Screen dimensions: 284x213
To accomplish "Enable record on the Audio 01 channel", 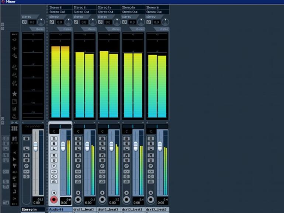I will [x=54, y=199].
